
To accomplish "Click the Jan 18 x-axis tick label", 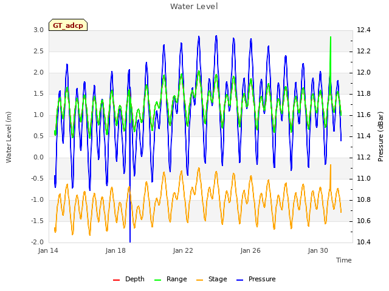I will click(115, 250).
